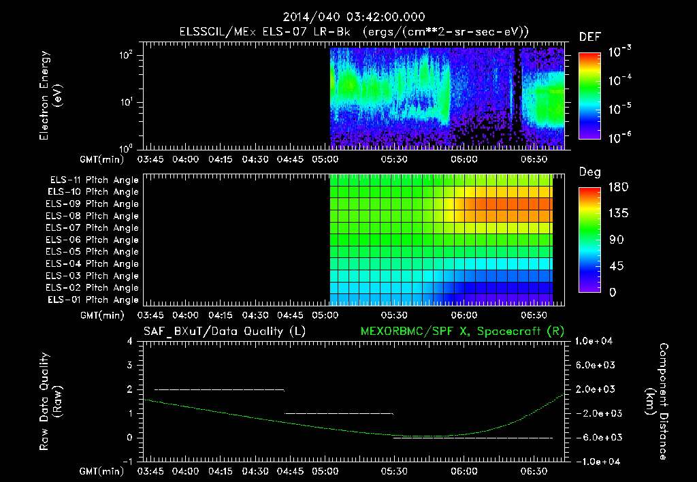
Task: Click the 90 degree tick label
Action: click(x=617, y=240)
